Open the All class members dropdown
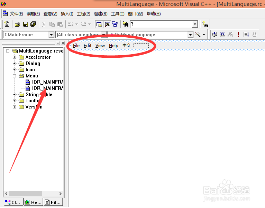This screenshot has height=208, width=265. point(104,35)
